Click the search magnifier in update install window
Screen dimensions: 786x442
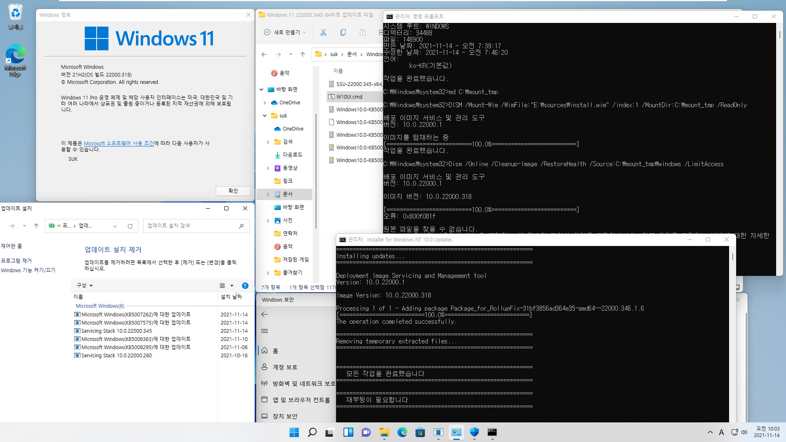tap(242, 226)
